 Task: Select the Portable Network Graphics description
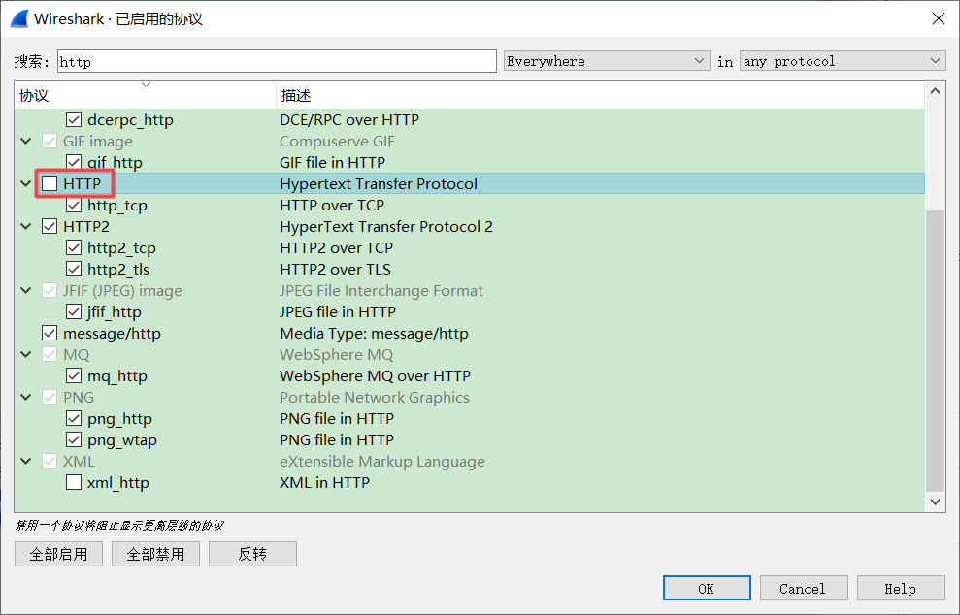[x=375, y=397]
